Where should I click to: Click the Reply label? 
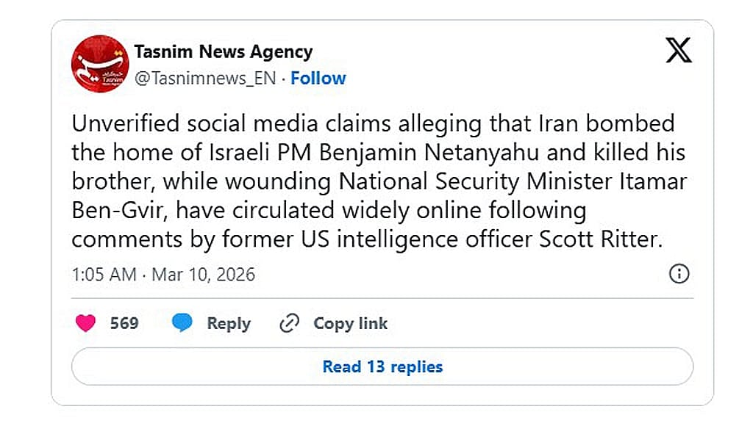229,324
